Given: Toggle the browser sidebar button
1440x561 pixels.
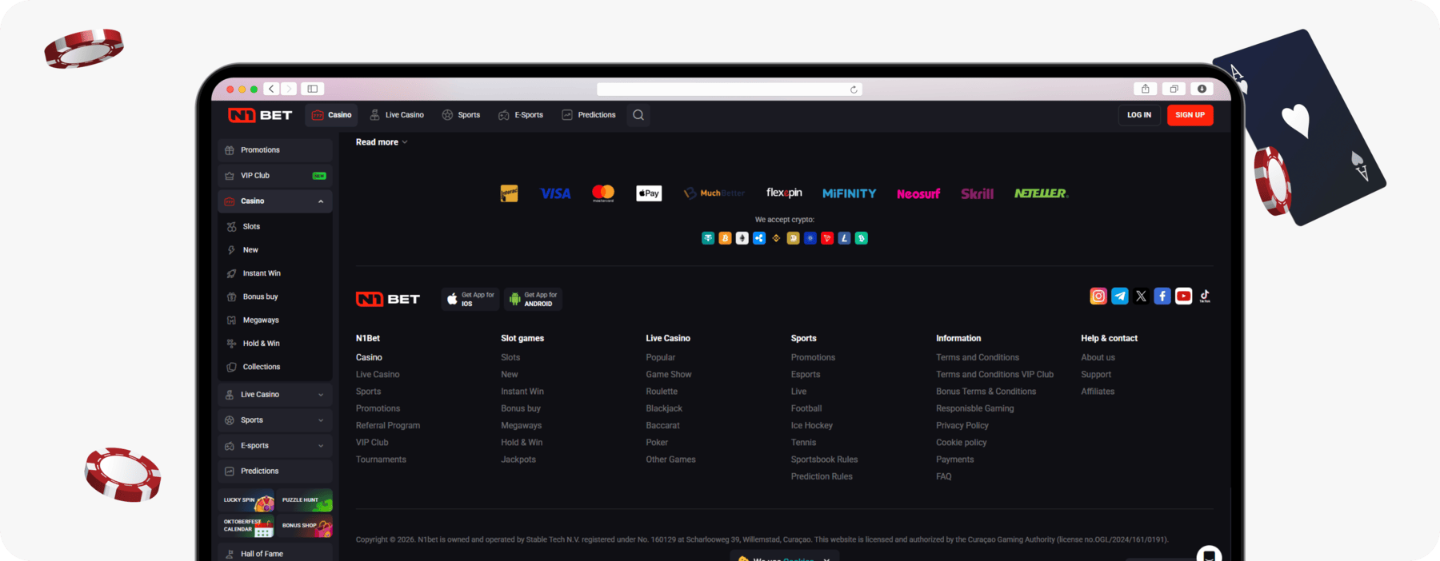Looking at the screenshot, I should pos(313,89).
